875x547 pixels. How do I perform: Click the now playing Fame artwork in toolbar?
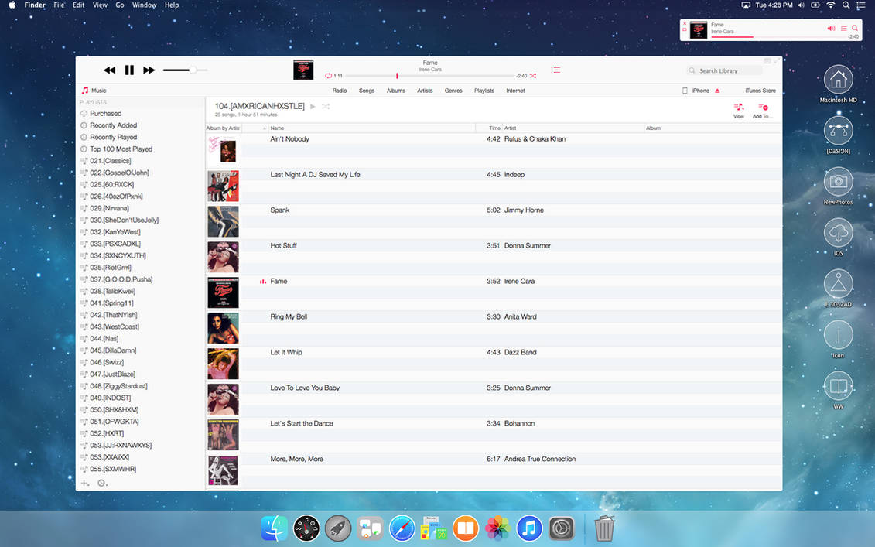tap(303, 70)
